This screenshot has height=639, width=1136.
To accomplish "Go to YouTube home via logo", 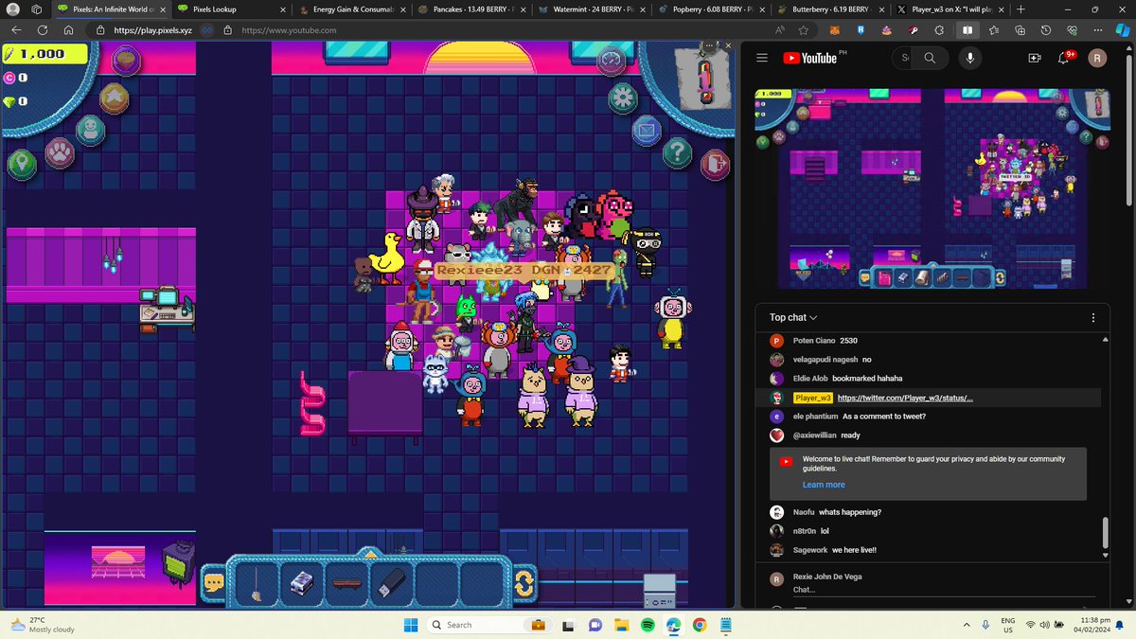I will pyautogui.click(x=813, y=58).
